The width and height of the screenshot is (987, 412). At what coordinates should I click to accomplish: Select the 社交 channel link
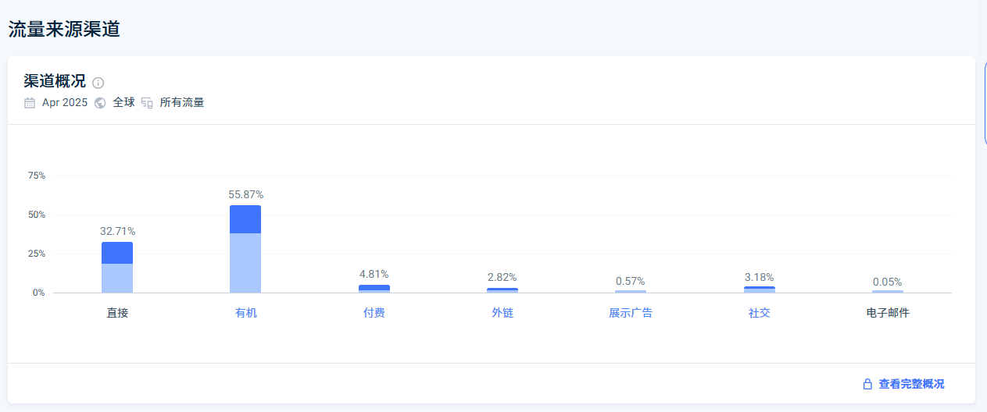(x=759, y=313)
